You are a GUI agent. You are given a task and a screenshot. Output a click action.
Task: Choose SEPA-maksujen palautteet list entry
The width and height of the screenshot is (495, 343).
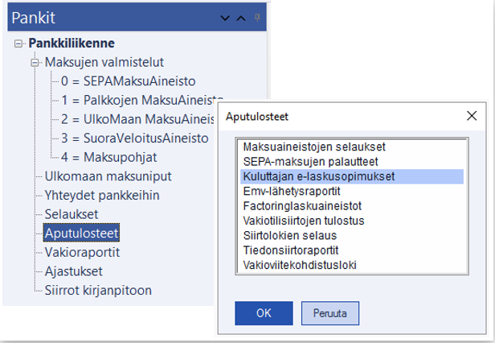click(x=309, y=162)
